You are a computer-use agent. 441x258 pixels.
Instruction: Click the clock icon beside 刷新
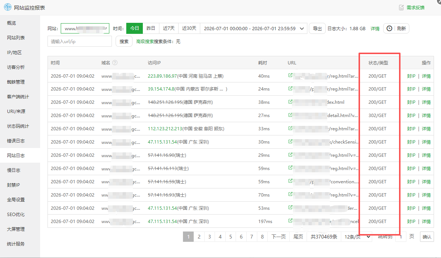click(x=389, y=28)
